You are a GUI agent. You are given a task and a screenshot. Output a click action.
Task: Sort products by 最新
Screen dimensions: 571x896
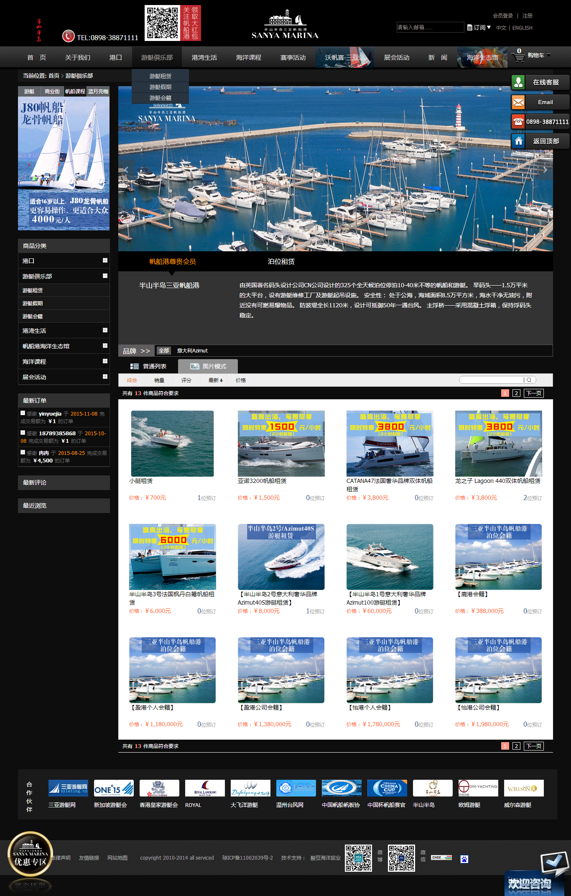pyautogui.click(x=215, y=380)
